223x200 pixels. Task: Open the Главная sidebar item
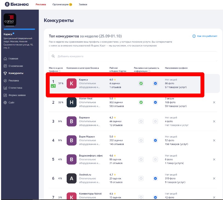coord(13,59)
